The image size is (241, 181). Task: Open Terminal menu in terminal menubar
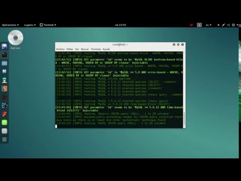click(x=96, y=49)
